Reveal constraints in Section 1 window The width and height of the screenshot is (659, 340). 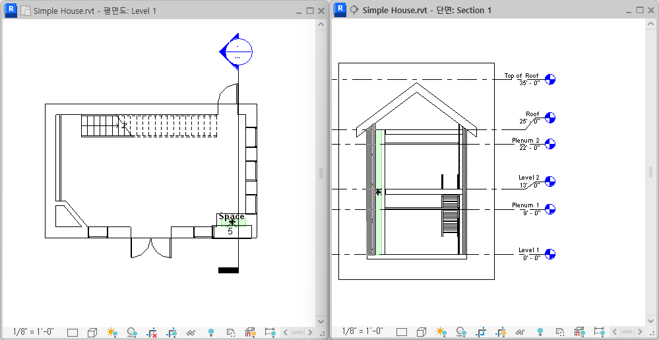tap(600, 333)
